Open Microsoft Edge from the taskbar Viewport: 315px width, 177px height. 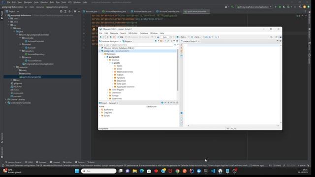[x=142, y=171]
